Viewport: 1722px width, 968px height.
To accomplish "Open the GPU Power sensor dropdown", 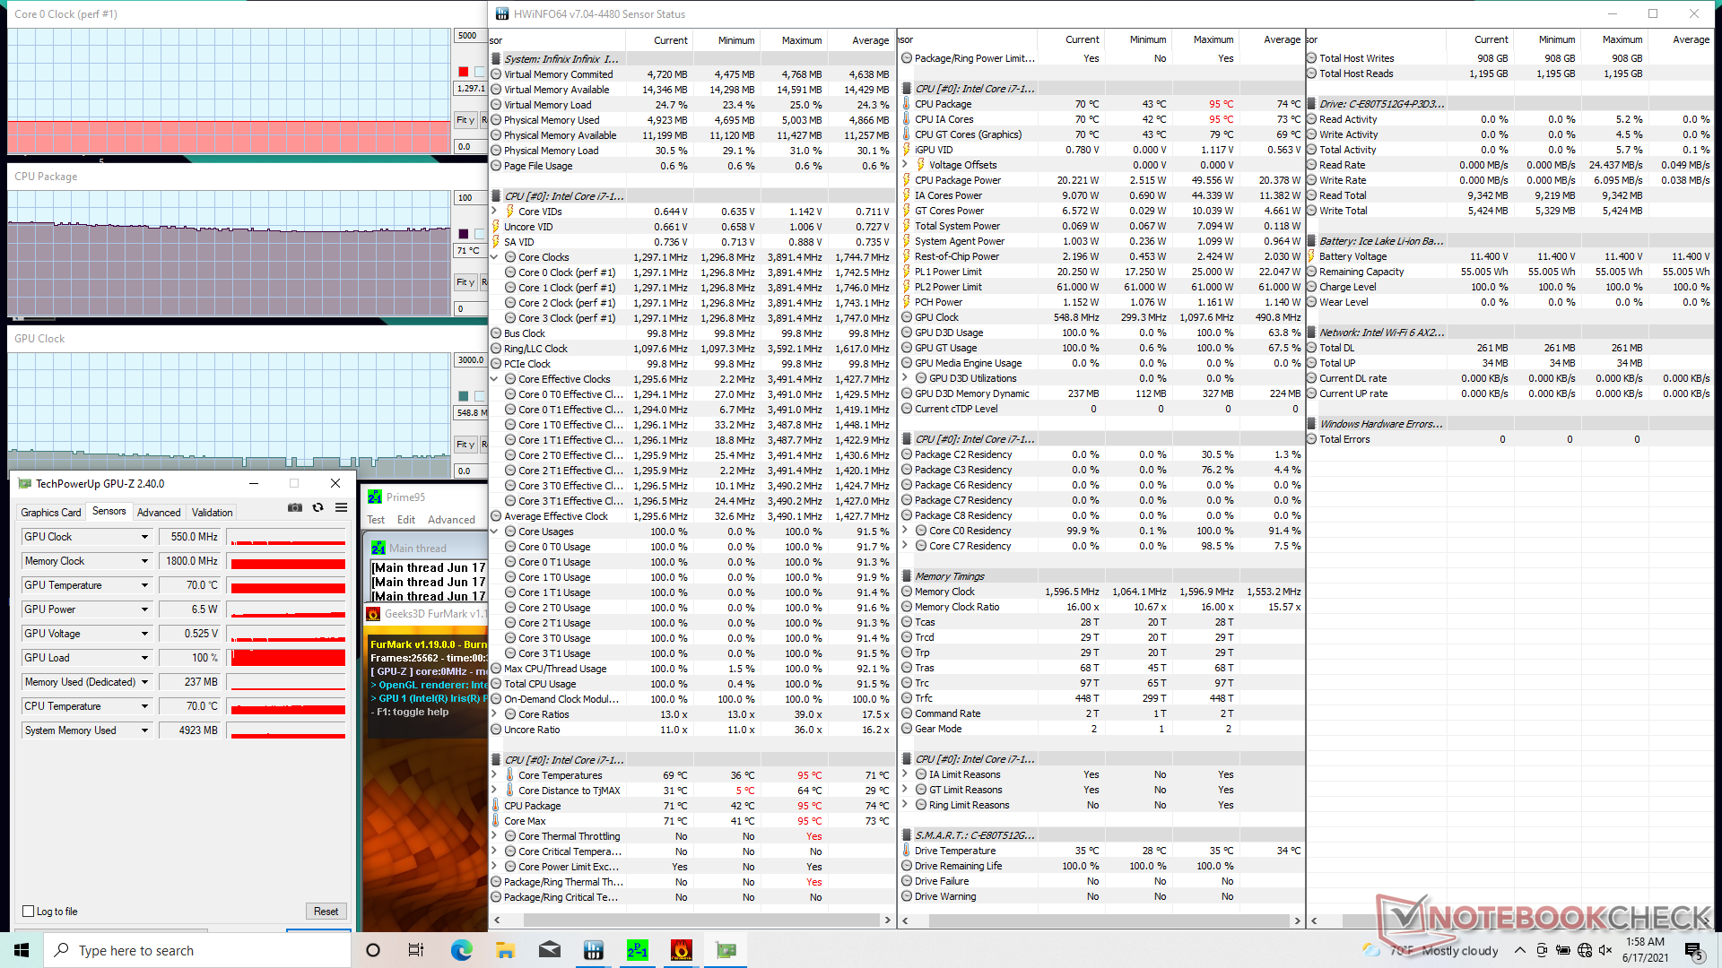I will (144, 609).
